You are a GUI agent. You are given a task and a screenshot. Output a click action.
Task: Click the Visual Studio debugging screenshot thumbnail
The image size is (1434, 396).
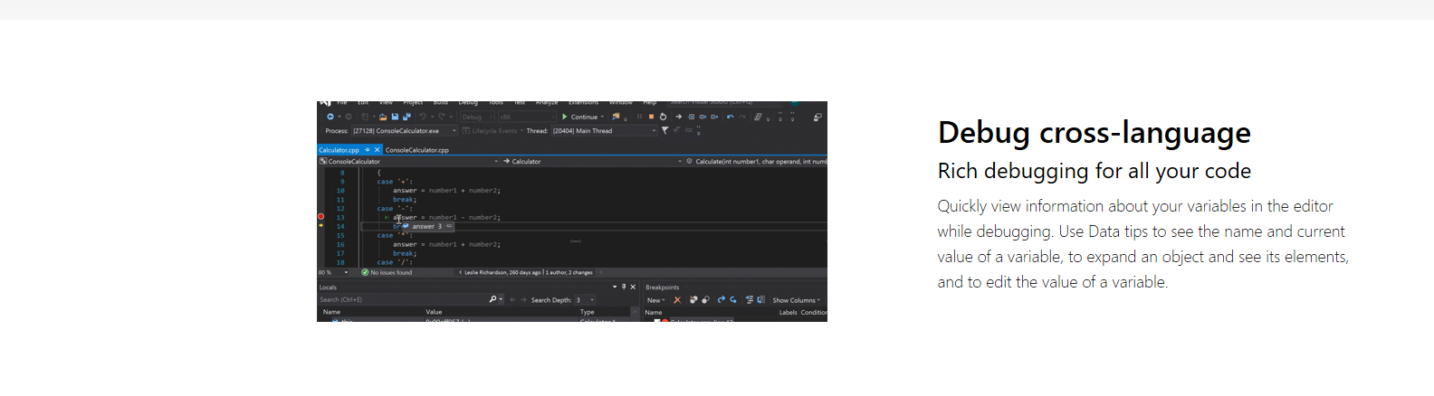[x=572, y=211]
